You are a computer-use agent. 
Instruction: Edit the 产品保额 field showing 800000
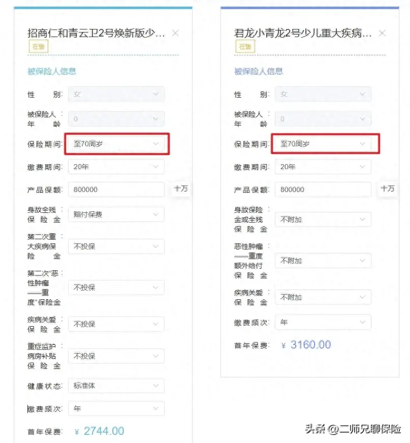(116, 189)
